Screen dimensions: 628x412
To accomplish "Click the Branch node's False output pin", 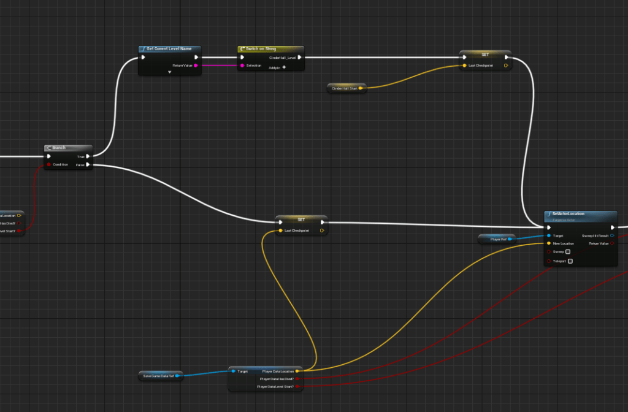I will click(x=88, y=164).
